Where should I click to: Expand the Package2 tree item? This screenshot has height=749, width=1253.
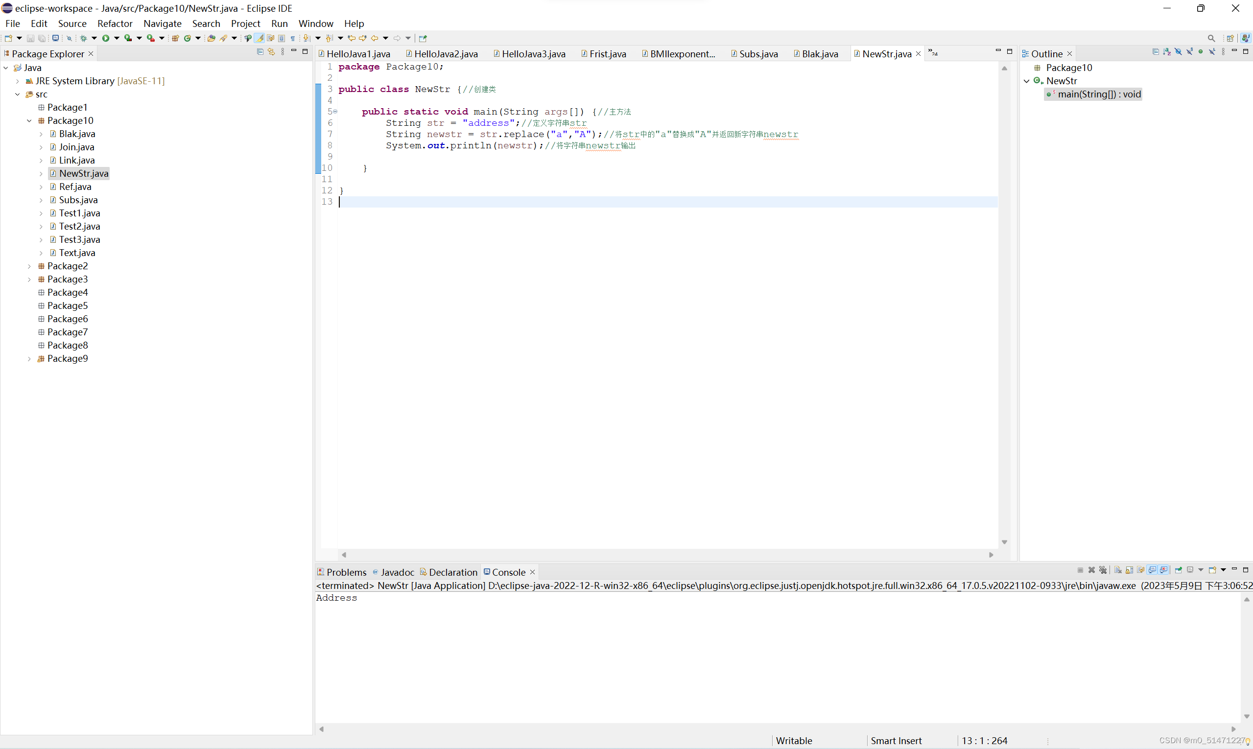coord(28,266)
